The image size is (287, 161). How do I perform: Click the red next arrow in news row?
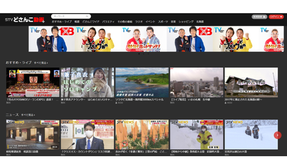278,135
